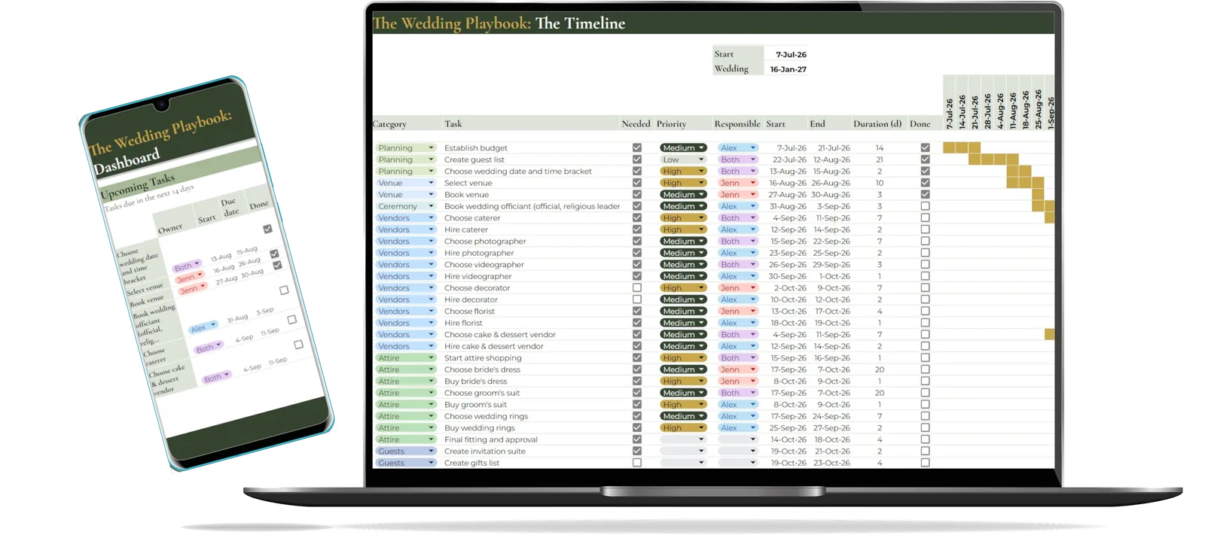This screenshot has height=535, width=1205.
Task: Click 'Upcoming Tasks' heading on the phone dashboard
Action: pyautogui.click(x=137, y=186)
